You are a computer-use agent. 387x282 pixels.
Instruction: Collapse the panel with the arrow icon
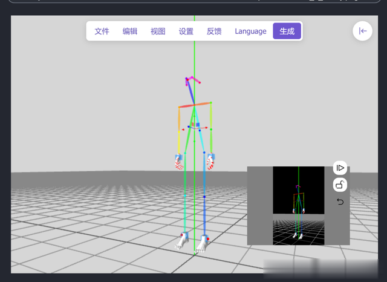pyautogui.click(x=363, y=31)
